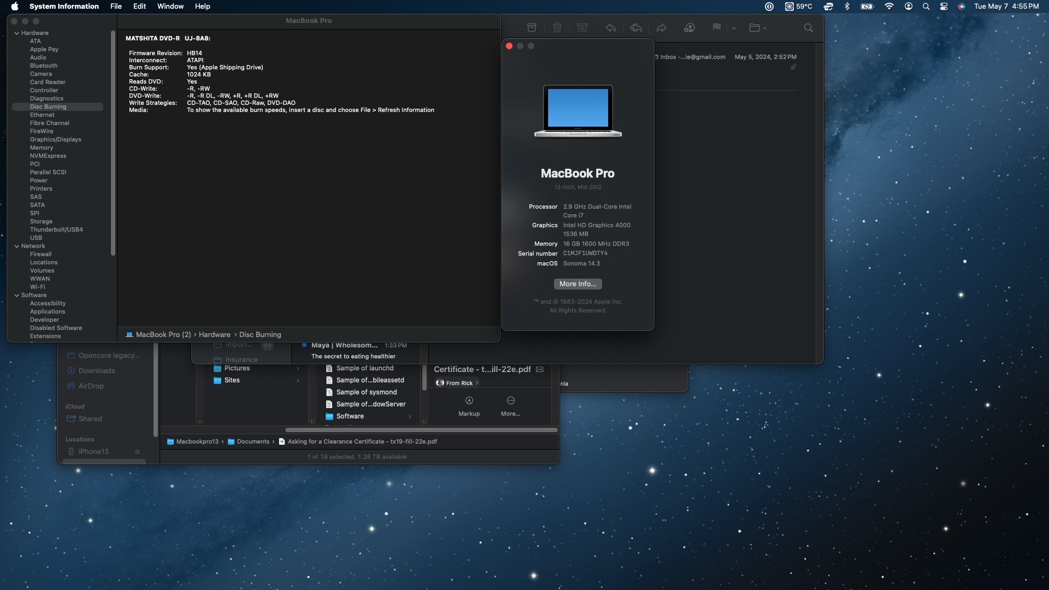The width and height of the screenshot is (1049, 590).
Task: Collapse the Network section disclosure triangle
Action: coord(17,246)
